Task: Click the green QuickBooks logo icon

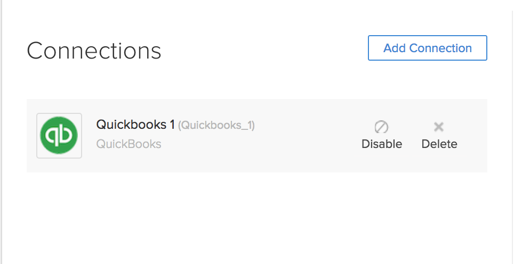Action: click(x=59, y=136)
